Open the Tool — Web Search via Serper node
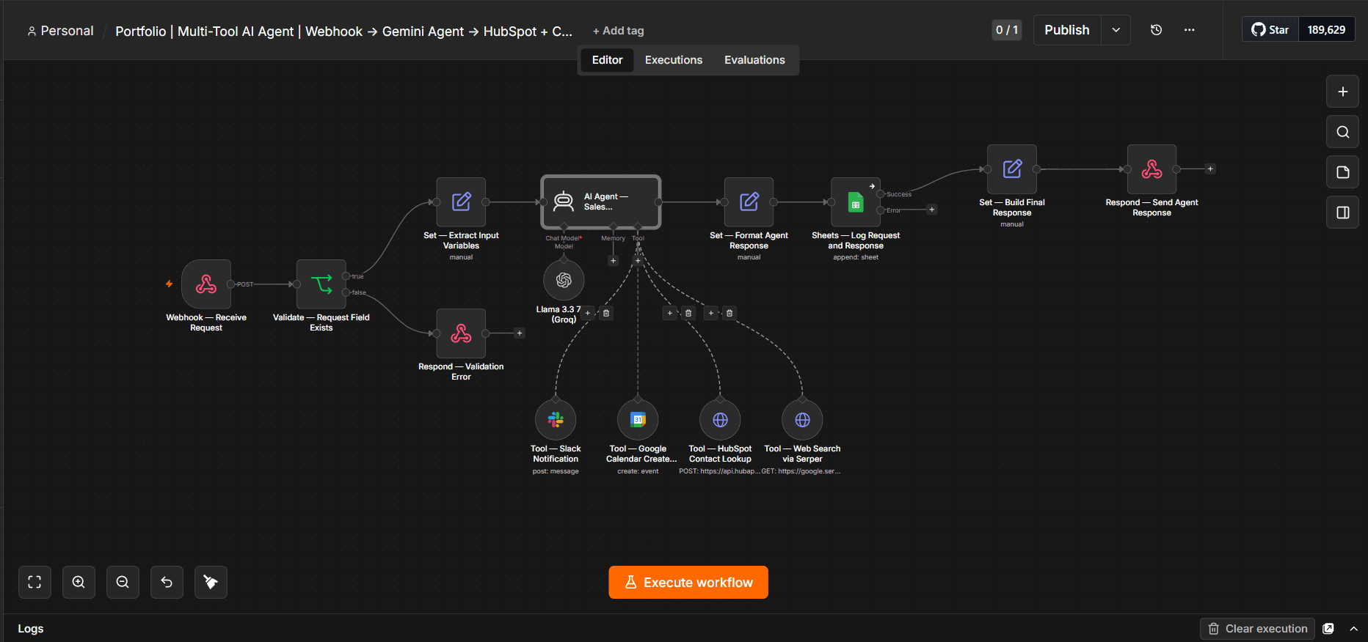The image size is (1368, 642). [x=802, y=420]
